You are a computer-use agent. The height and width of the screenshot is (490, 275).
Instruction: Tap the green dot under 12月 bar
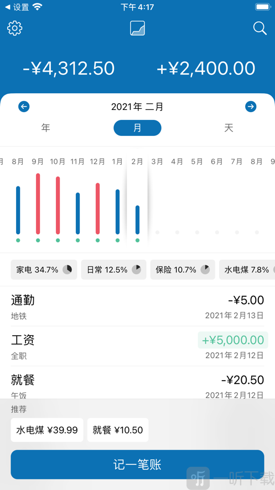pyautogui.click(x=98, y=240)
